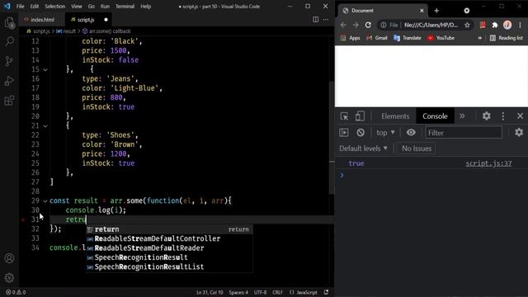The height and width of the screenshot is (297, 528).
Task: Show more bookmarks with chevron
Action: (480, 38)
